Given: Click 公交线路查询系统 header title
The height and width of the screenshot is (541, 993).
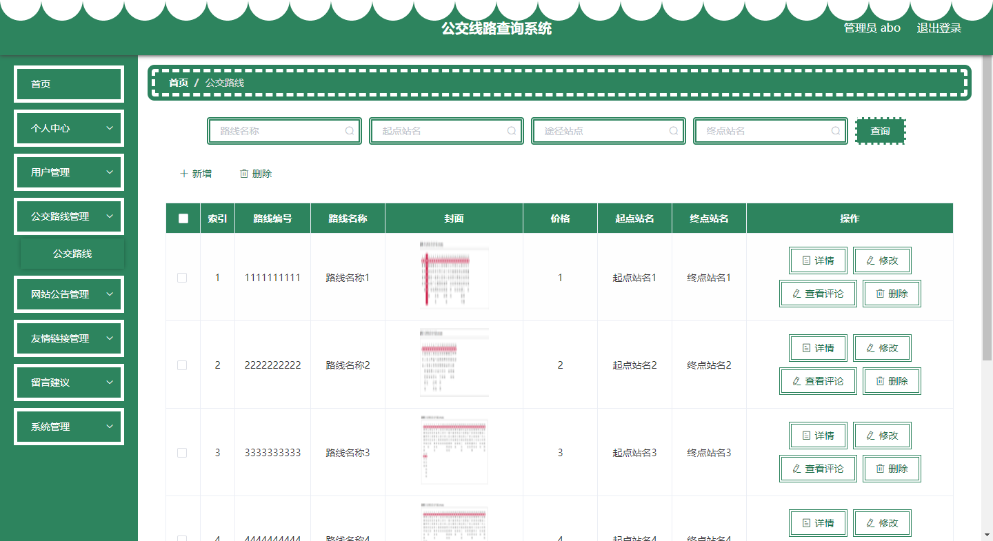Looking at the screenshot, I should point(496,28).
